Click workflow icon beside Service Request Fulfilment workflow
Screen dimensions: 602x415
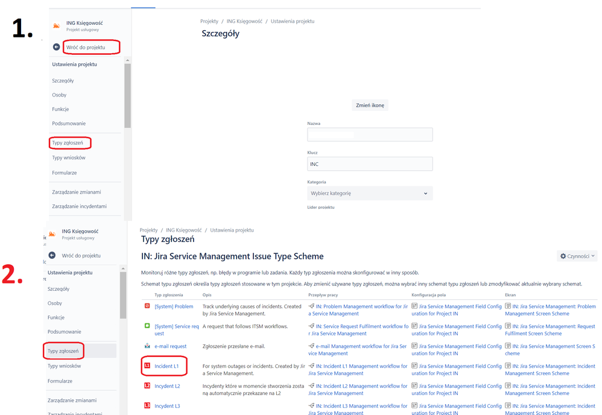point(311,326)
